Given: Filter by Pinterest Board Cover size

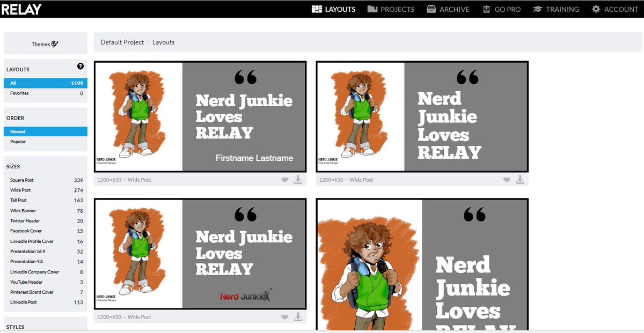Looking at the screenshot, I should point(45,292).
